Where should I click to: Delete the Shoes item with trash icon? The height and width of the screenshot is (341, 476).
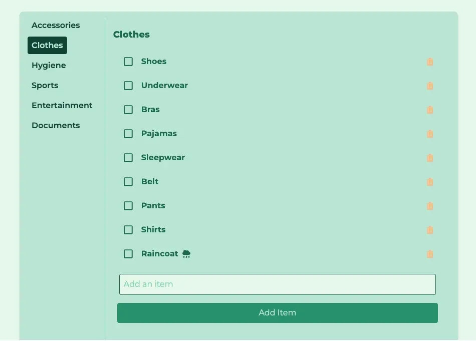430,62
